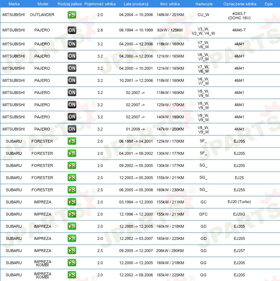Select the OUTLANDER model cell

click(x=42, y=15)
